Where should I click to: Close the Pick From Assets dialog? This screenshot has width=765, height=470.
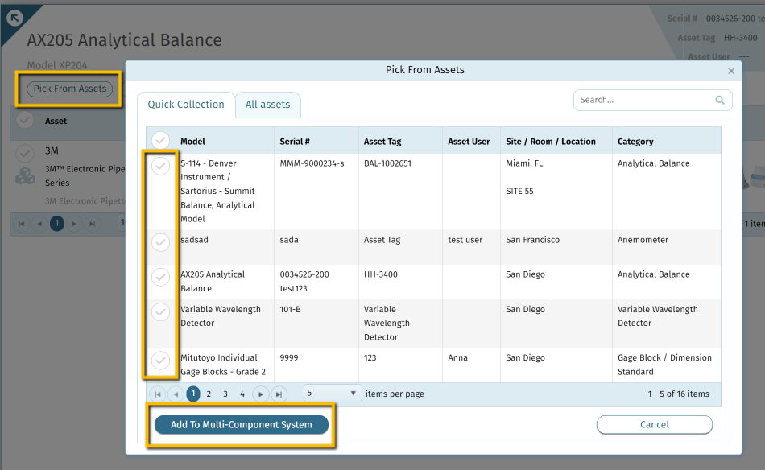point(731,71)
